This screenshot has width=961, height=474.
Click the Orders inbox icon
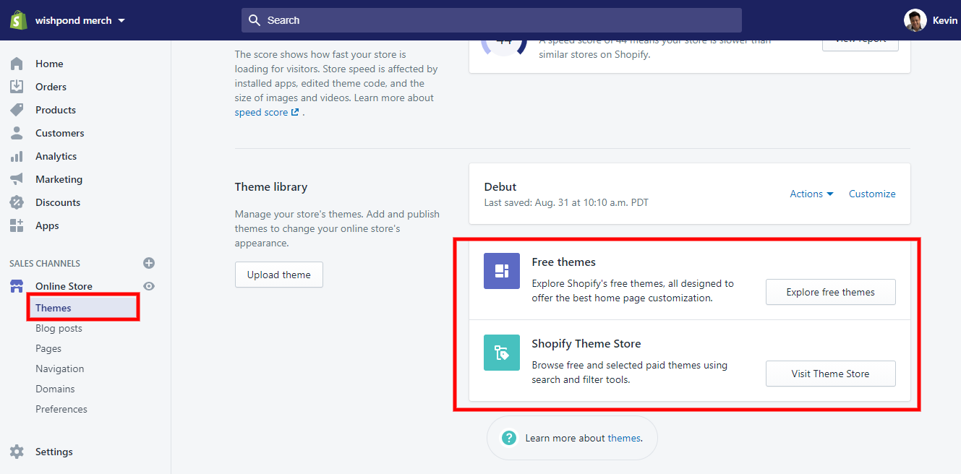(17, 87)
